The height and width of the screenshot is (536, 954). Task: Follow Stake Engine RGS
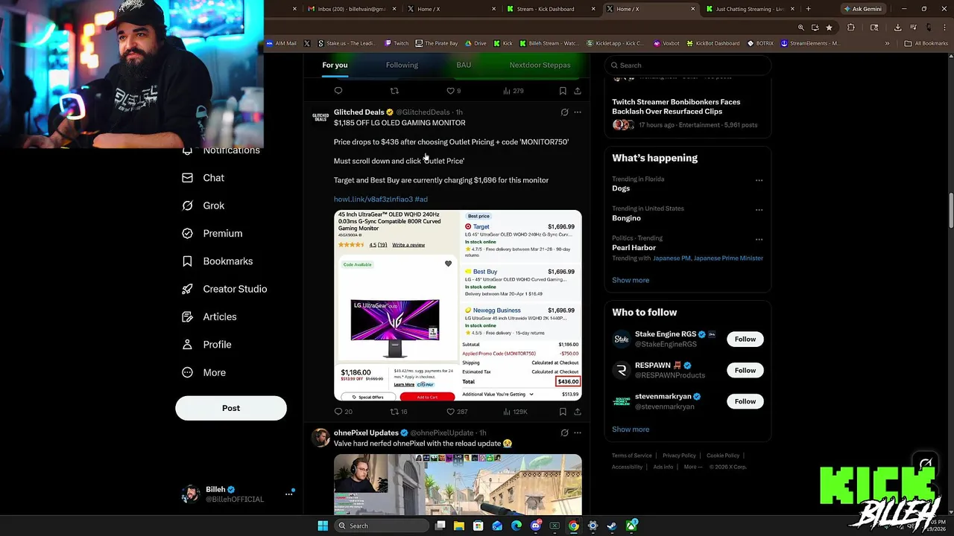(745, 339)
